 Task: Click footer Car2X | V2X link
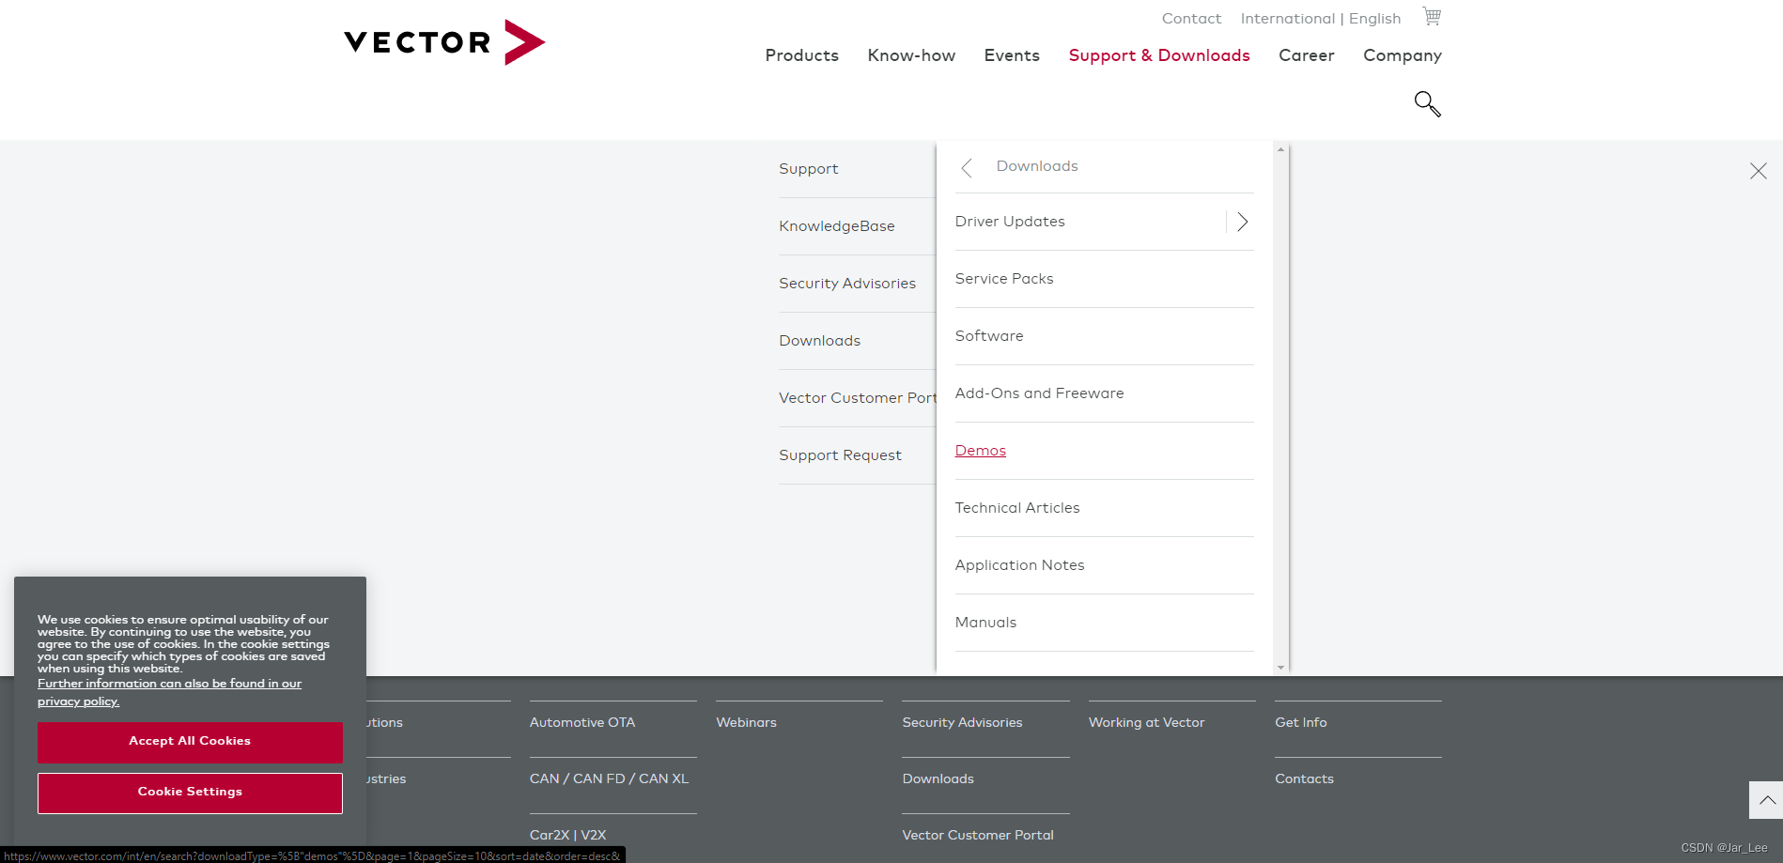coord(567,836)
